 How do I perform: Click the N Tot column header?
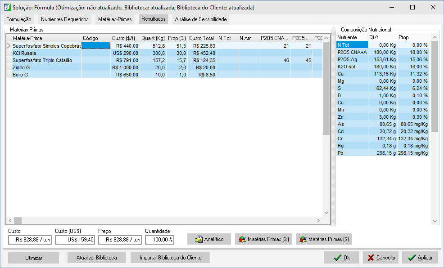[x=227, y=38]
